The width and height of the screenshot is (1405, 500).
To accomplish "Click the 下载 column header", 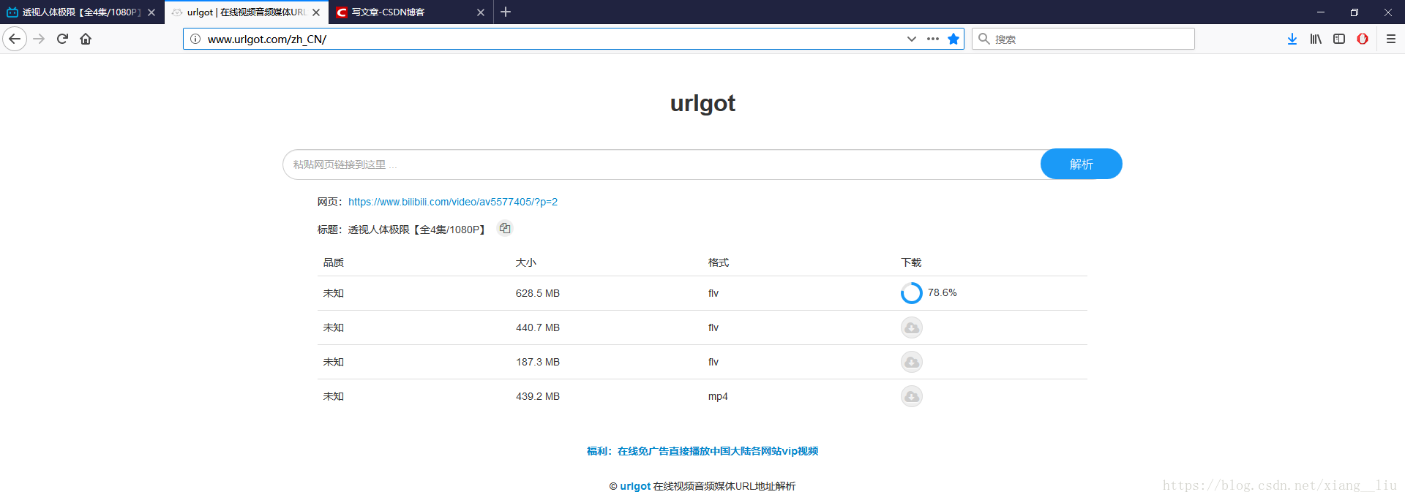I will [911, 262].
